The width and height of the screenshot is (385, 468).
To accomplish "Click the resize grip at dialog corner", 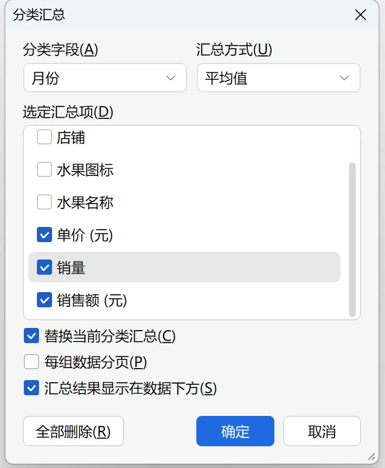I will pyautogui.click(x=371, y=456).
